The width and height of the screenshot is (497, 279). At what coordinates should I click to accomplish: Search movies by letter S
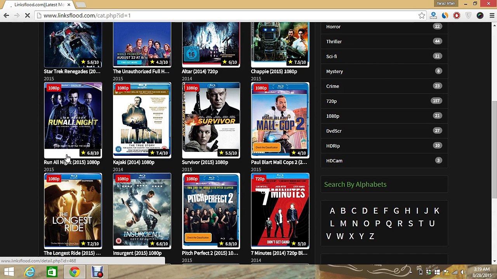410,224
